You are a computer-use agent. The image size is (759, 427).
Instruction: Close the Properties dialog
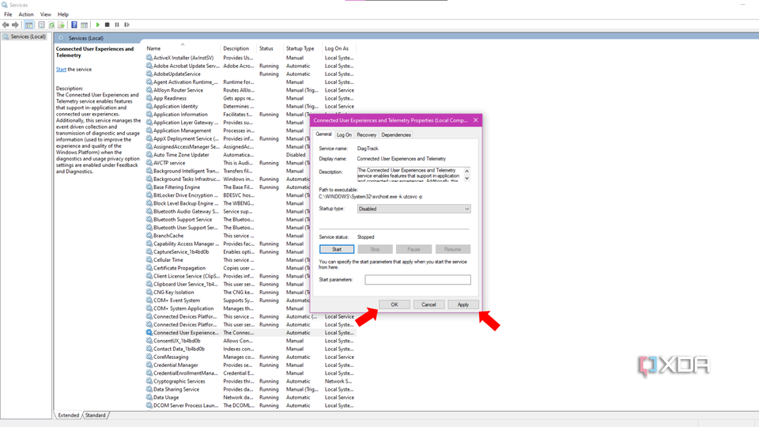[x=475, y=120]
